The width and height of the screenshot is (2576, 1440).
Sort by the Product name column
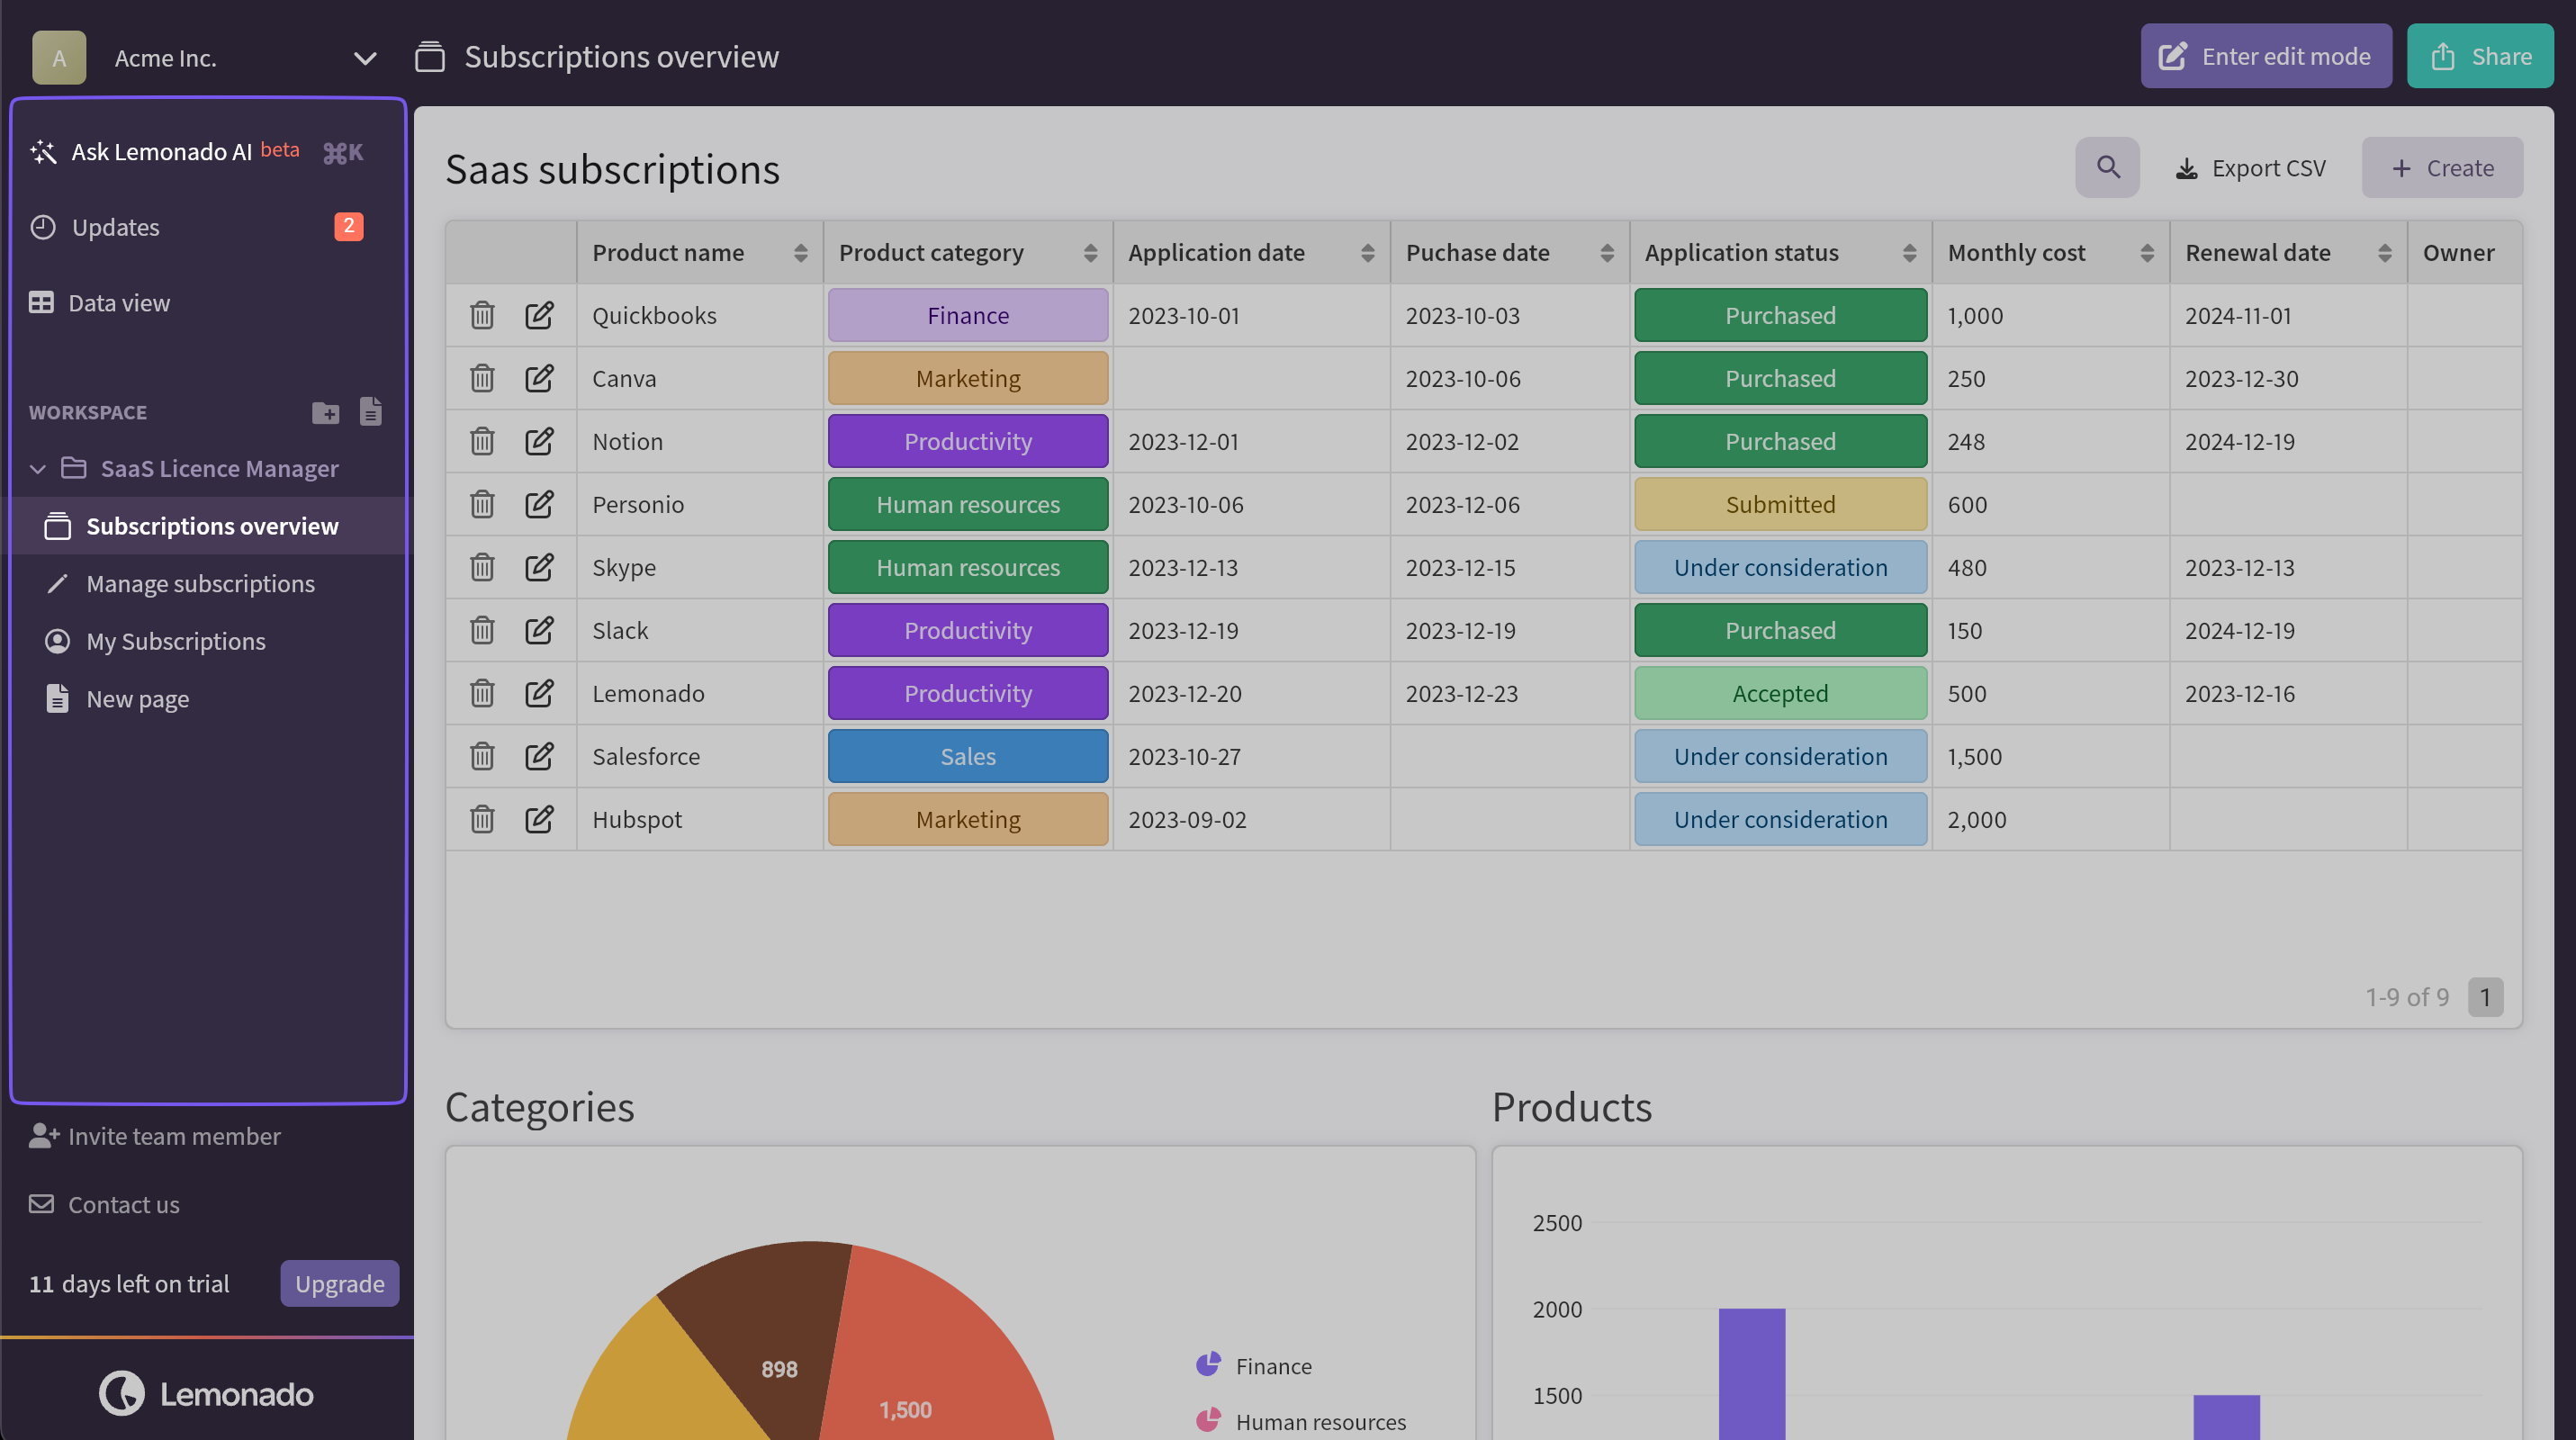pyautogui.click(x=800, y=253)
